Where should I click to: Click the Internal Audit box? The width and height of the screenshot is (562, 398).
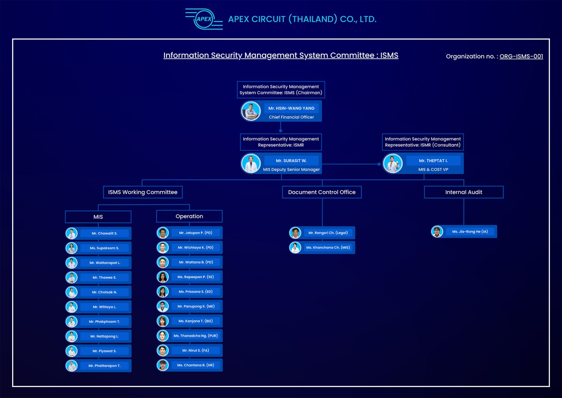(464, 192)
